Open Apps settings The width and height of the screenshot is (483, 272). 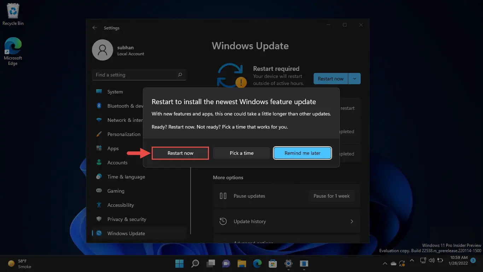click(x=117, y=148)
